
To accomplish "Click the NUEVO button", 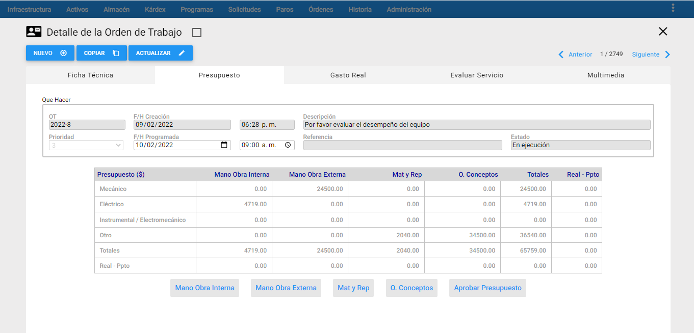I will [x=50, y=53].
